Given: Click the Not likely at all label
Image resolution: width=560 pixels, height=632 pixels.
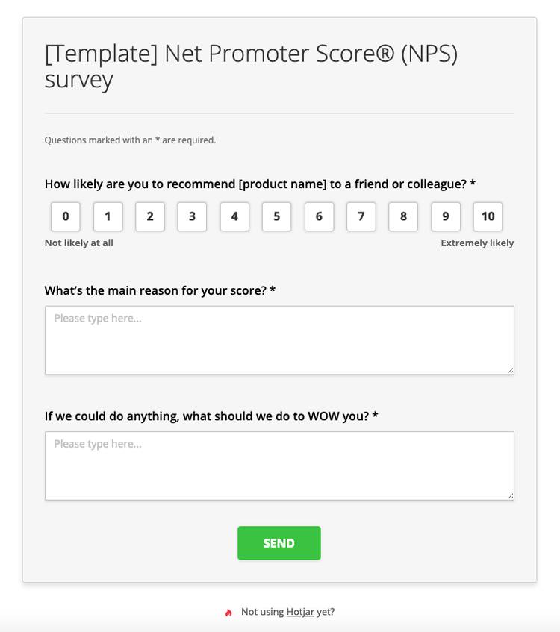Looking at the screenshot, I should (78, 243).
